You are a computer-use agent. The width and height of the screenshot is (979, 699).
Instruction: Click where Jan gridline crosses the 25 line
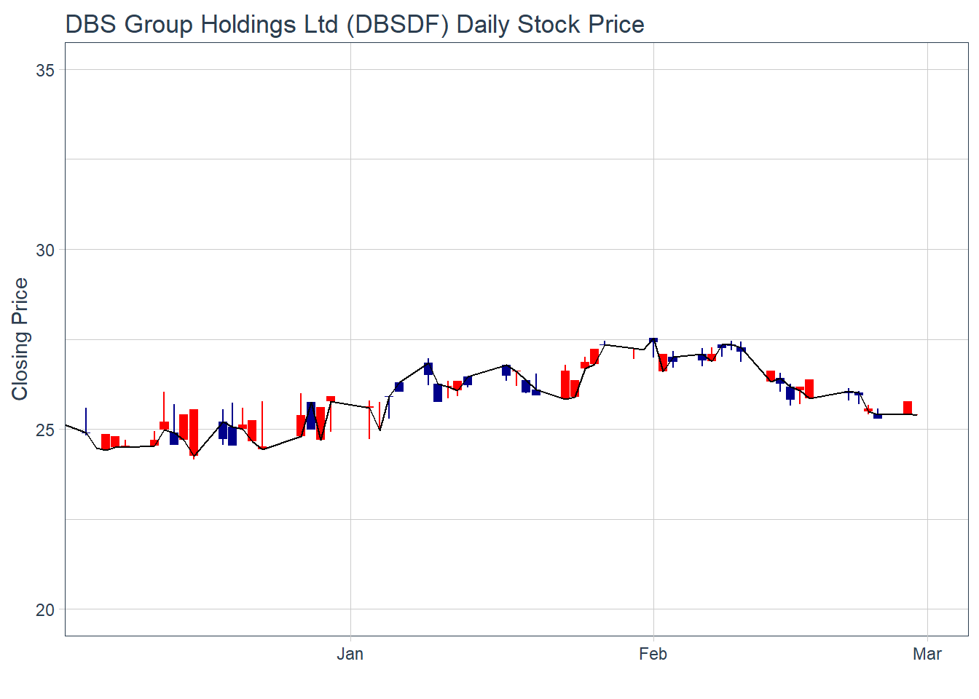pos(350,430)
